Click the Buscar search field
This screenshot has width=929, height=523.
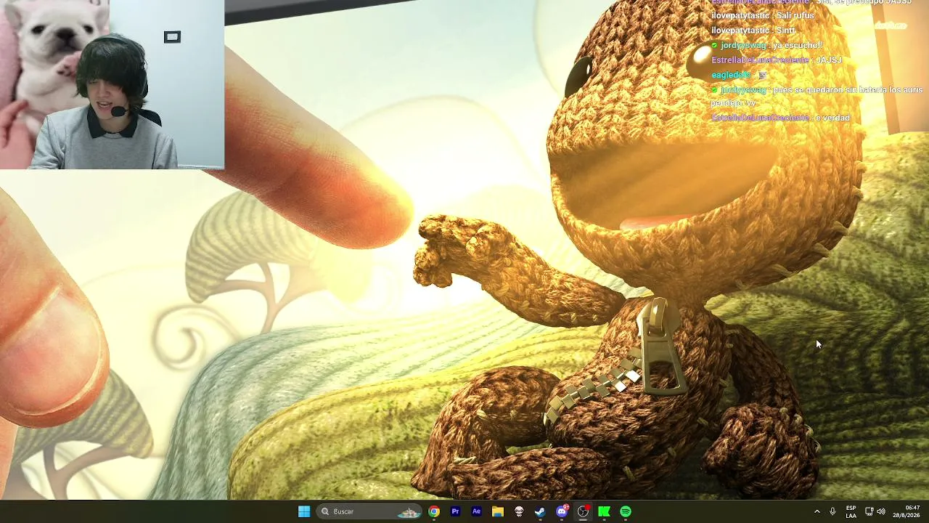point(370,511)
